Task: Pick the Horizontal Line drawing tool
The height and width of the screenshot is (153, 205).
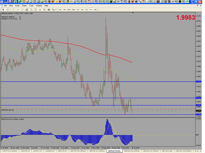Action: (18, 10)
